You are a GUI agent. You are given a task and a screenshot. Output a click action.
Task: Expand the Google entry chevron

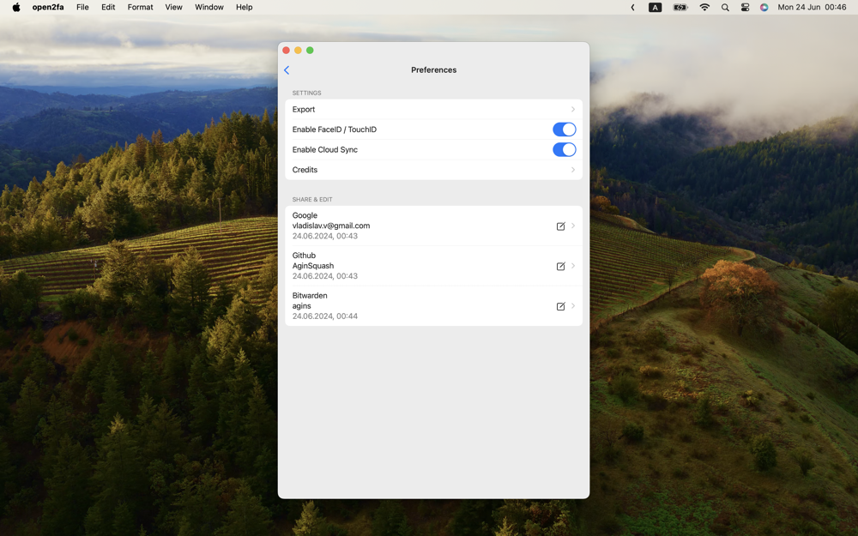click(x=573, y=226)
